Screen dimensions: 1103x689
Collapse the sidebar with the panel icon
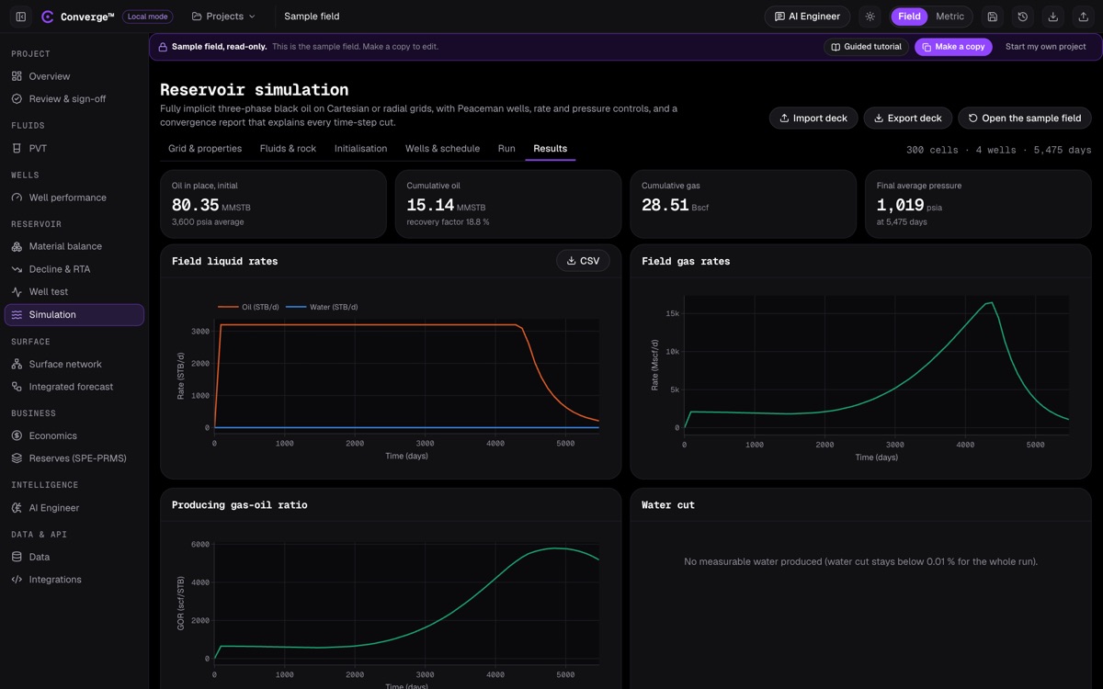[21, 17]
